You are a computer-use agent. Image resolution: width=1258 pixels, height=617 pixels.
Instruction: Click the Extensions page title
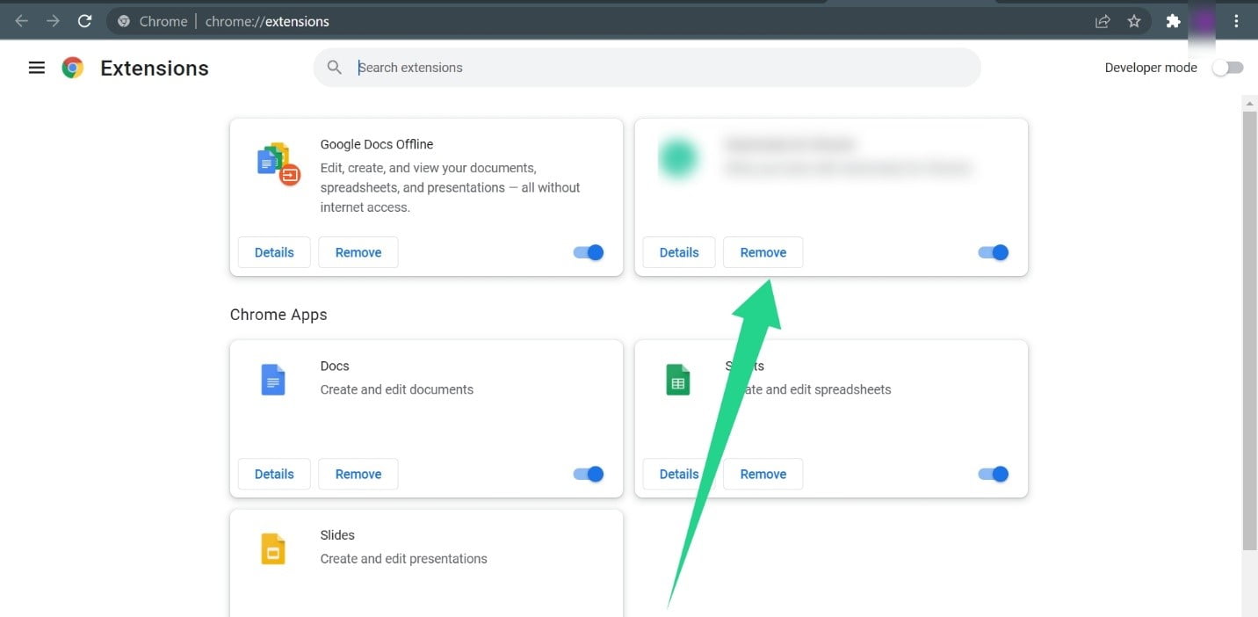(155, 69)
